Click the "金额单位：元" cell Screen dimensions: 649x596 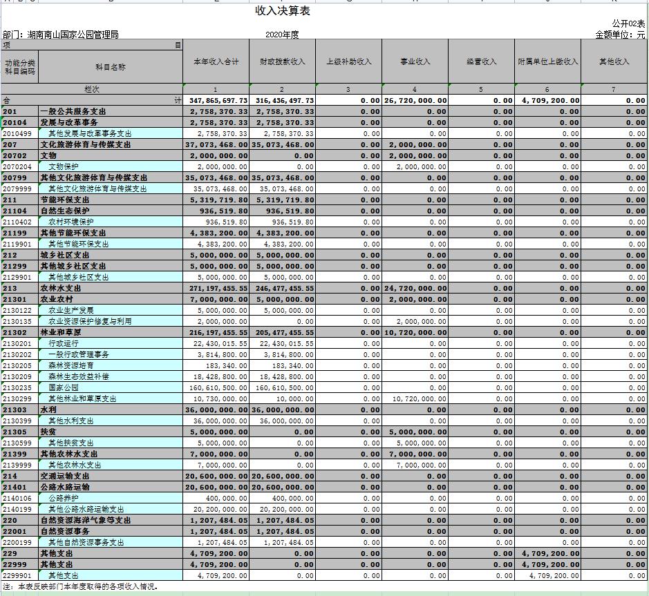coord(620,35)
